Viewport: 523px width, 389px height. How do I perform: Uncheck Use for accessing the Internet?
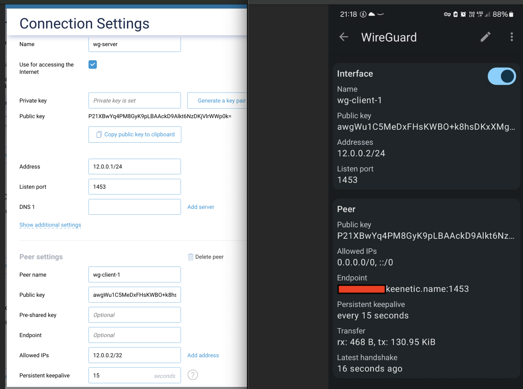93,64
